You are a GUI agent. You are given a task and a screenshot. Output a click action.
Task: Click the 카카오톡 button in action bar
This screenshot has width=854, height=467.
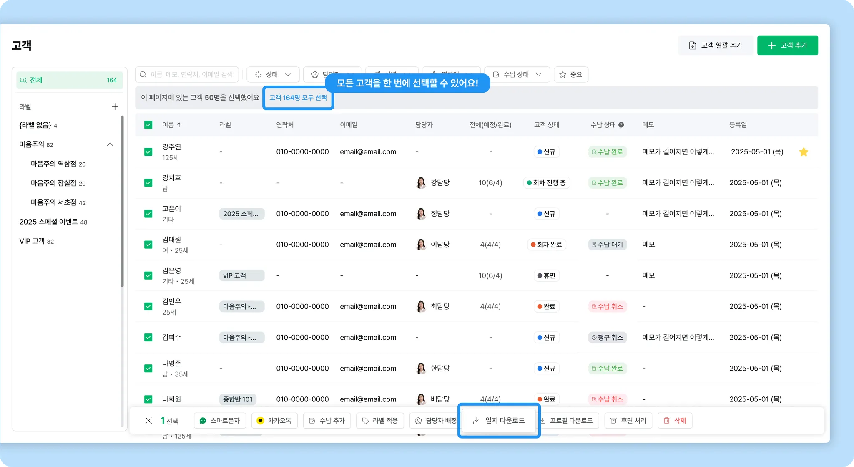point(274,421)
